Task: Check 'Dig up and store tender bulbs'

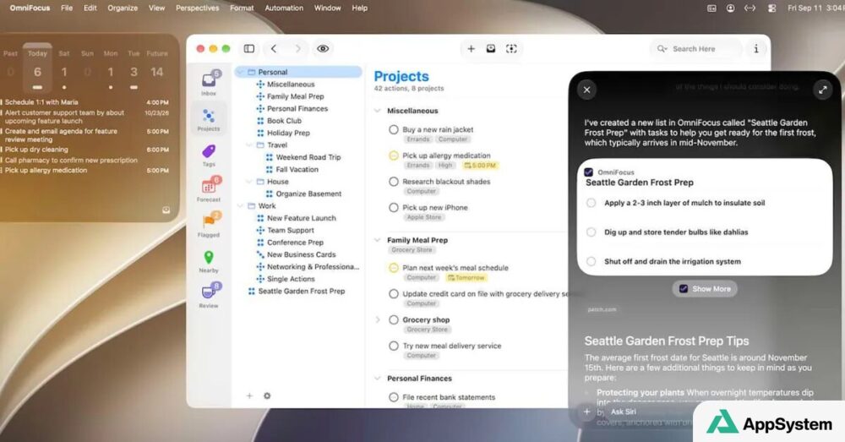Action: tap(591, 232)
